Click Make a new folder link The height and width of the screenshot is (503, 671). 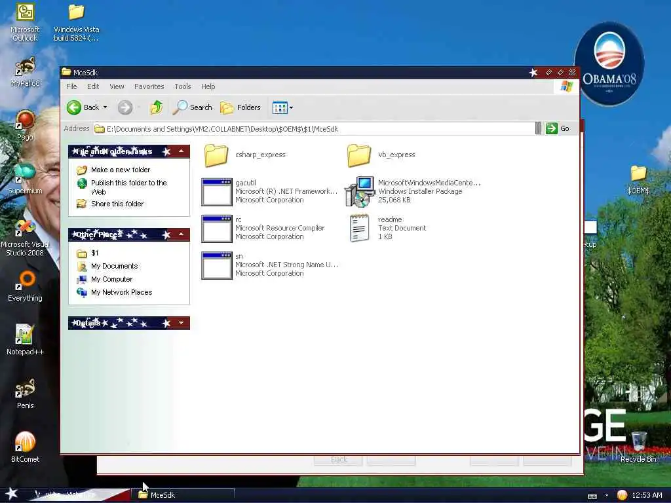(x=121, y=170)
